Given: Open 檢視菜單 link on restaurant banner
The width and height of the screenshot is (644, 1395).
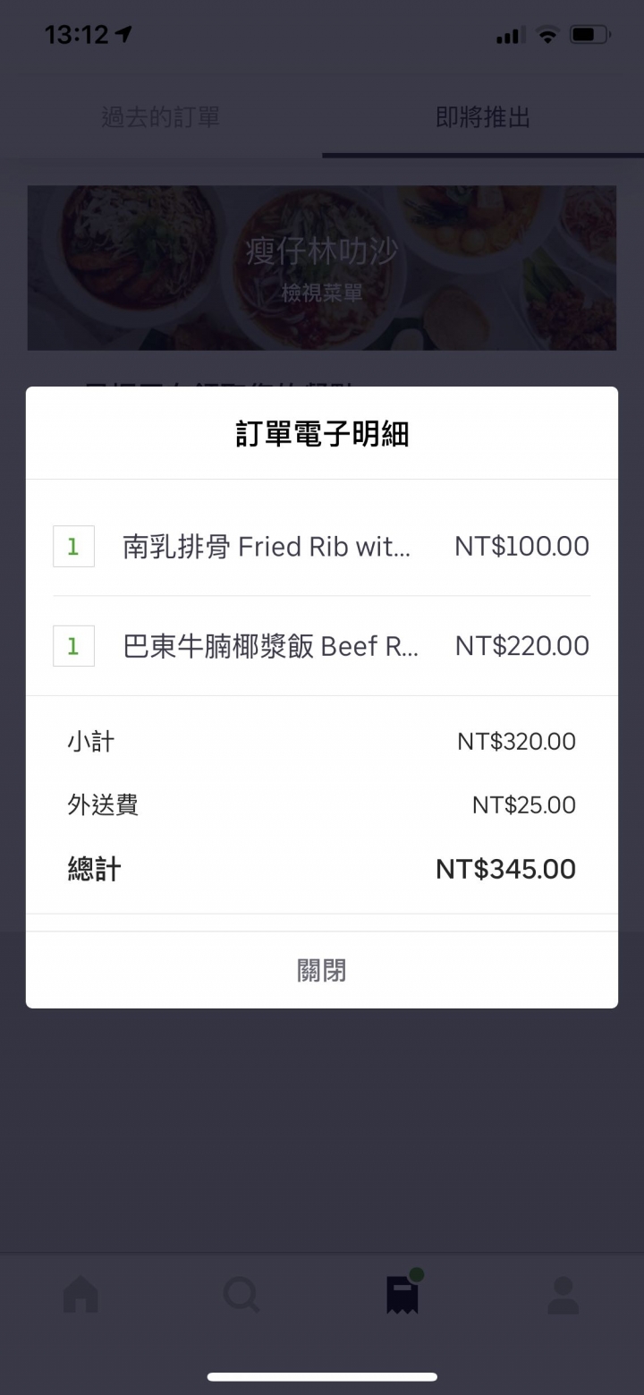Looking at the screenshot, I should [x=322, y=293].
